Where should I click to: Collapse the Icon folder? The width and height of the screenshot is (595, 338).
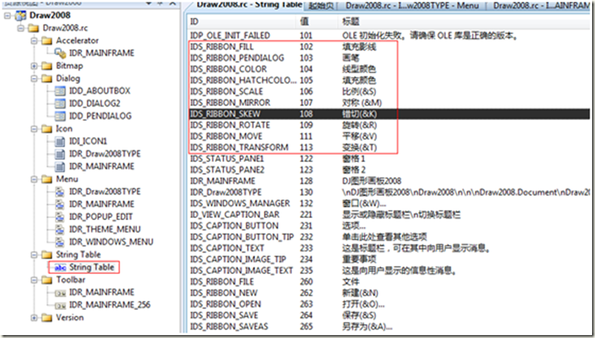pyautogui.click(x=34, y=129)
